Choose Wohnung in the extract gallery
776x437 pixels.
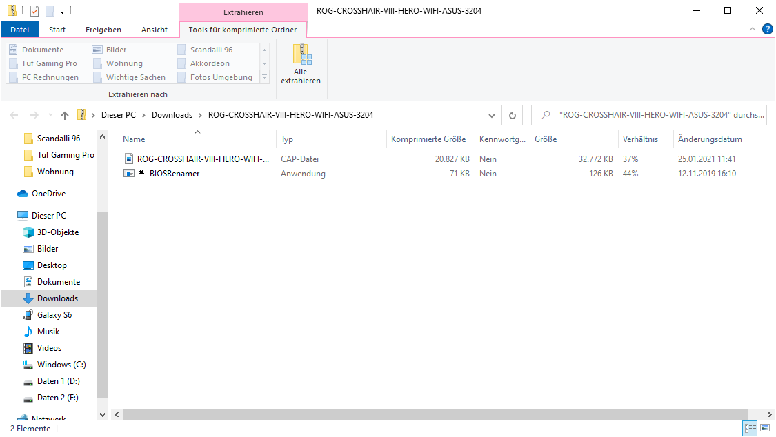pos(118,63)
